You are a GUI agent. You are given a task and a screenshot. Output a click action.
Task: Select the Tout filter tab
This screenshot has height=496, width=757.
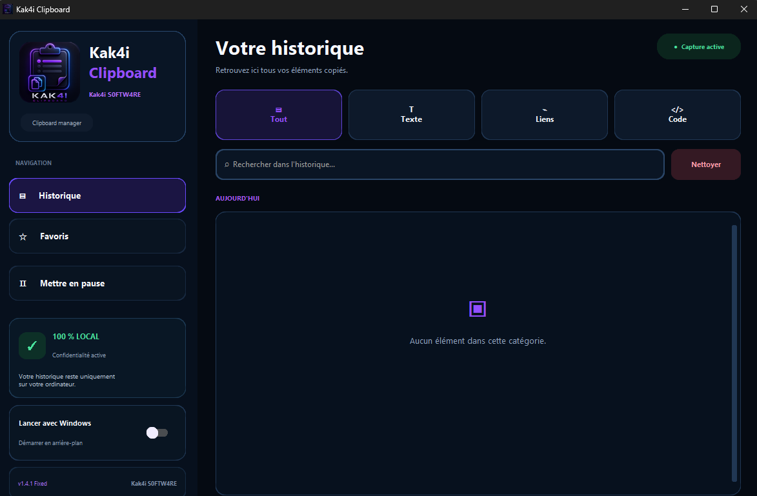point(279,115)
